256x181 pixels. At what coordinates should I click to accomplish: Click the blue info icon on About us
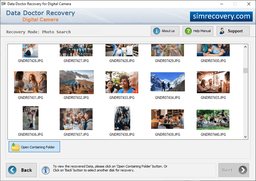(157, 31)
